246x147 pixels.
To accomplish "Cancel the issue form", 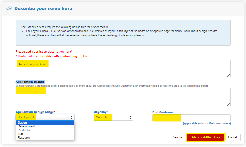I will pos(232,137).
